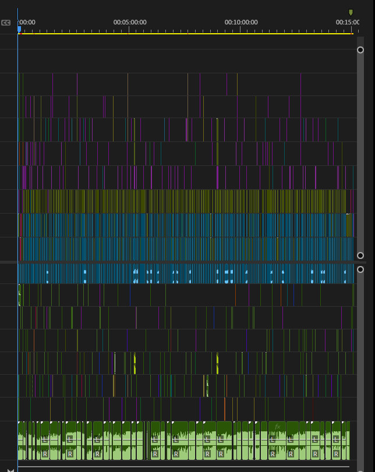
Task: Click the yellow render bar under the ruler
Action: coord(186,34)
